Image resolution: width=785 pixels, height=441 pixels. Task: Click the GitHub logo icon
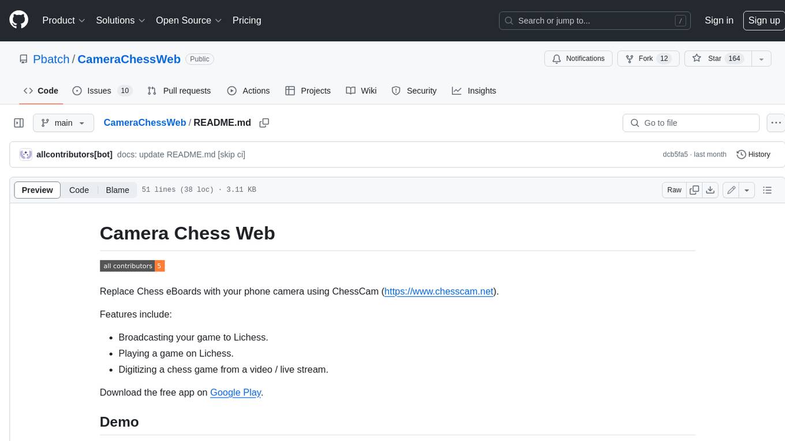point(18,20)
